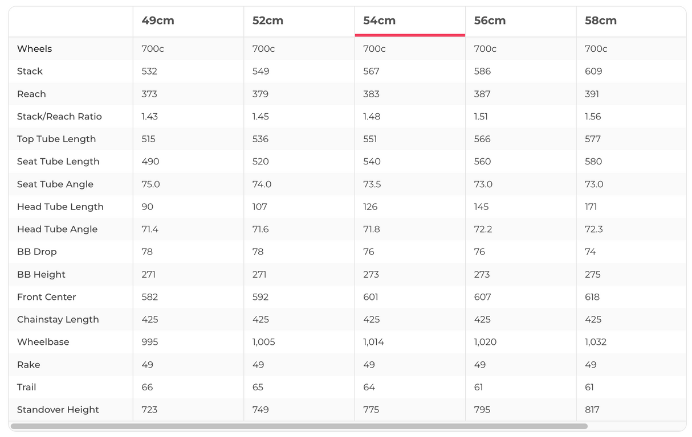Viewport: 692px width, 437px height.
Task: Select the 75.0 seat tube angle cell
Action: point(150,184)
